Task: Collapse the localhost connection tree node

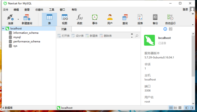Action: pos(3,29)
